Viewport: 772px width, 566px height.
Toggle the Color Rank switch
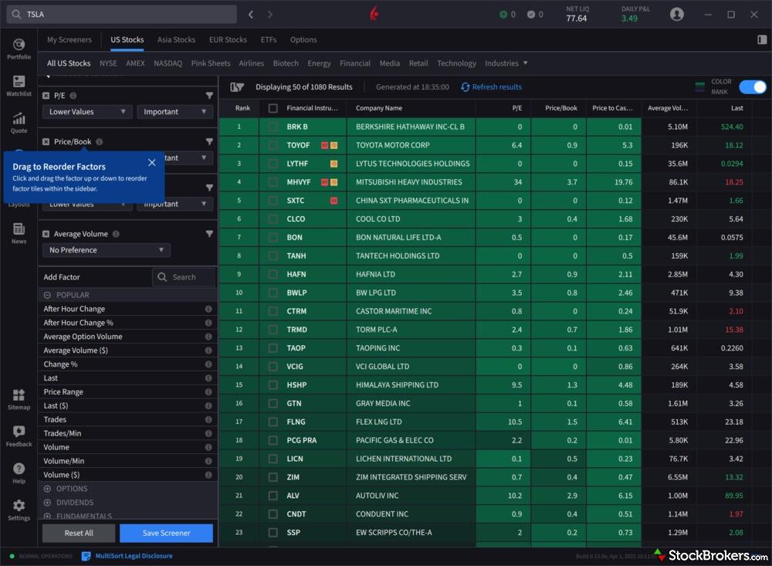click(753, 86)
